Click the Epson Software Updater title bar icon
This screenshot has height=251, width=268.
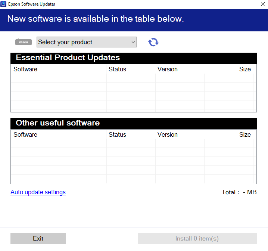3,4
